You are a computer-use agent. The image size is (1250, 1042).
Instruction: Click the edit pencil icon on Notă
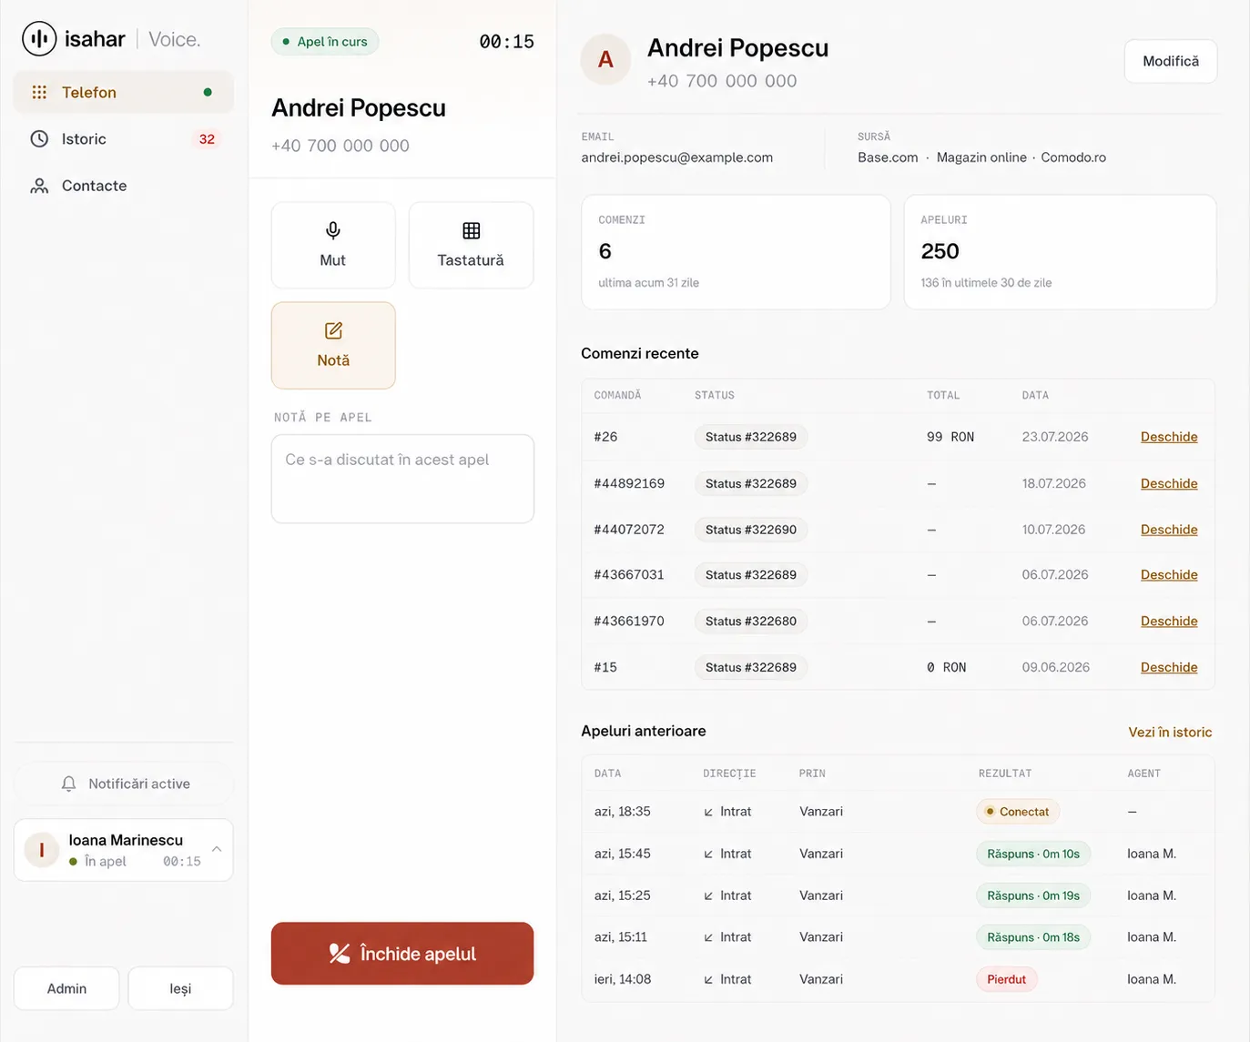(x=333, y=331)
